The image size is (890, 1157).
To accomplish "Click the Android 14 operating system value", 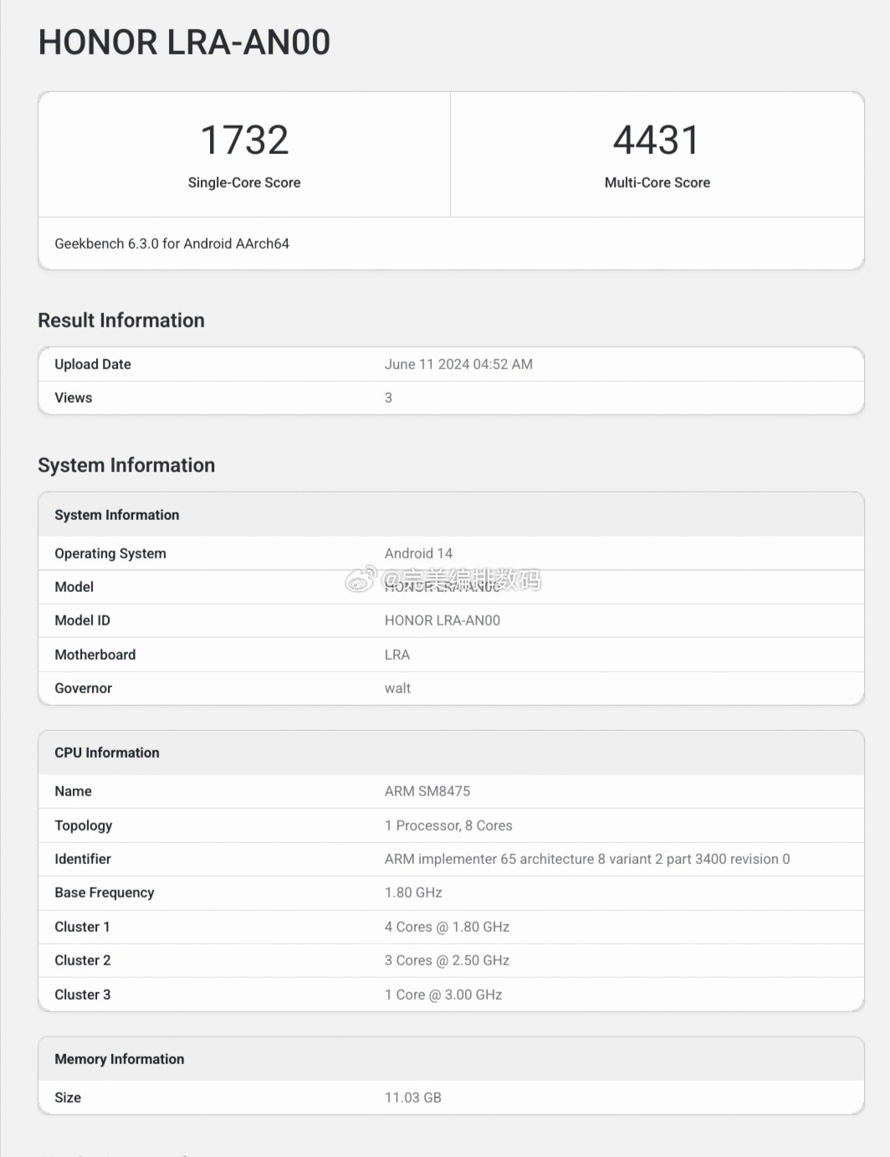I will coord(418,553).
